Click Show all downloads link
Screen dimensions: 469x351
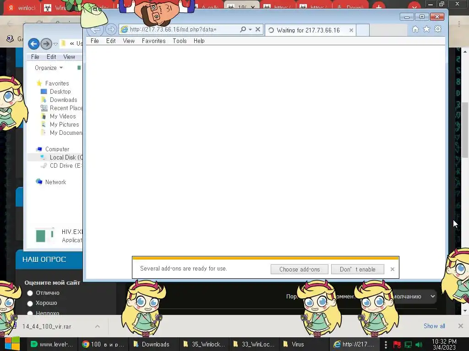coord(434,326)
